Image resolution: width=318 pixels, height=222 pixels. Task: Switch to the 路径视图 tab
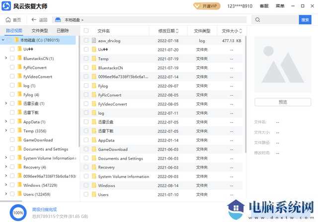click(x=14, y=31)
